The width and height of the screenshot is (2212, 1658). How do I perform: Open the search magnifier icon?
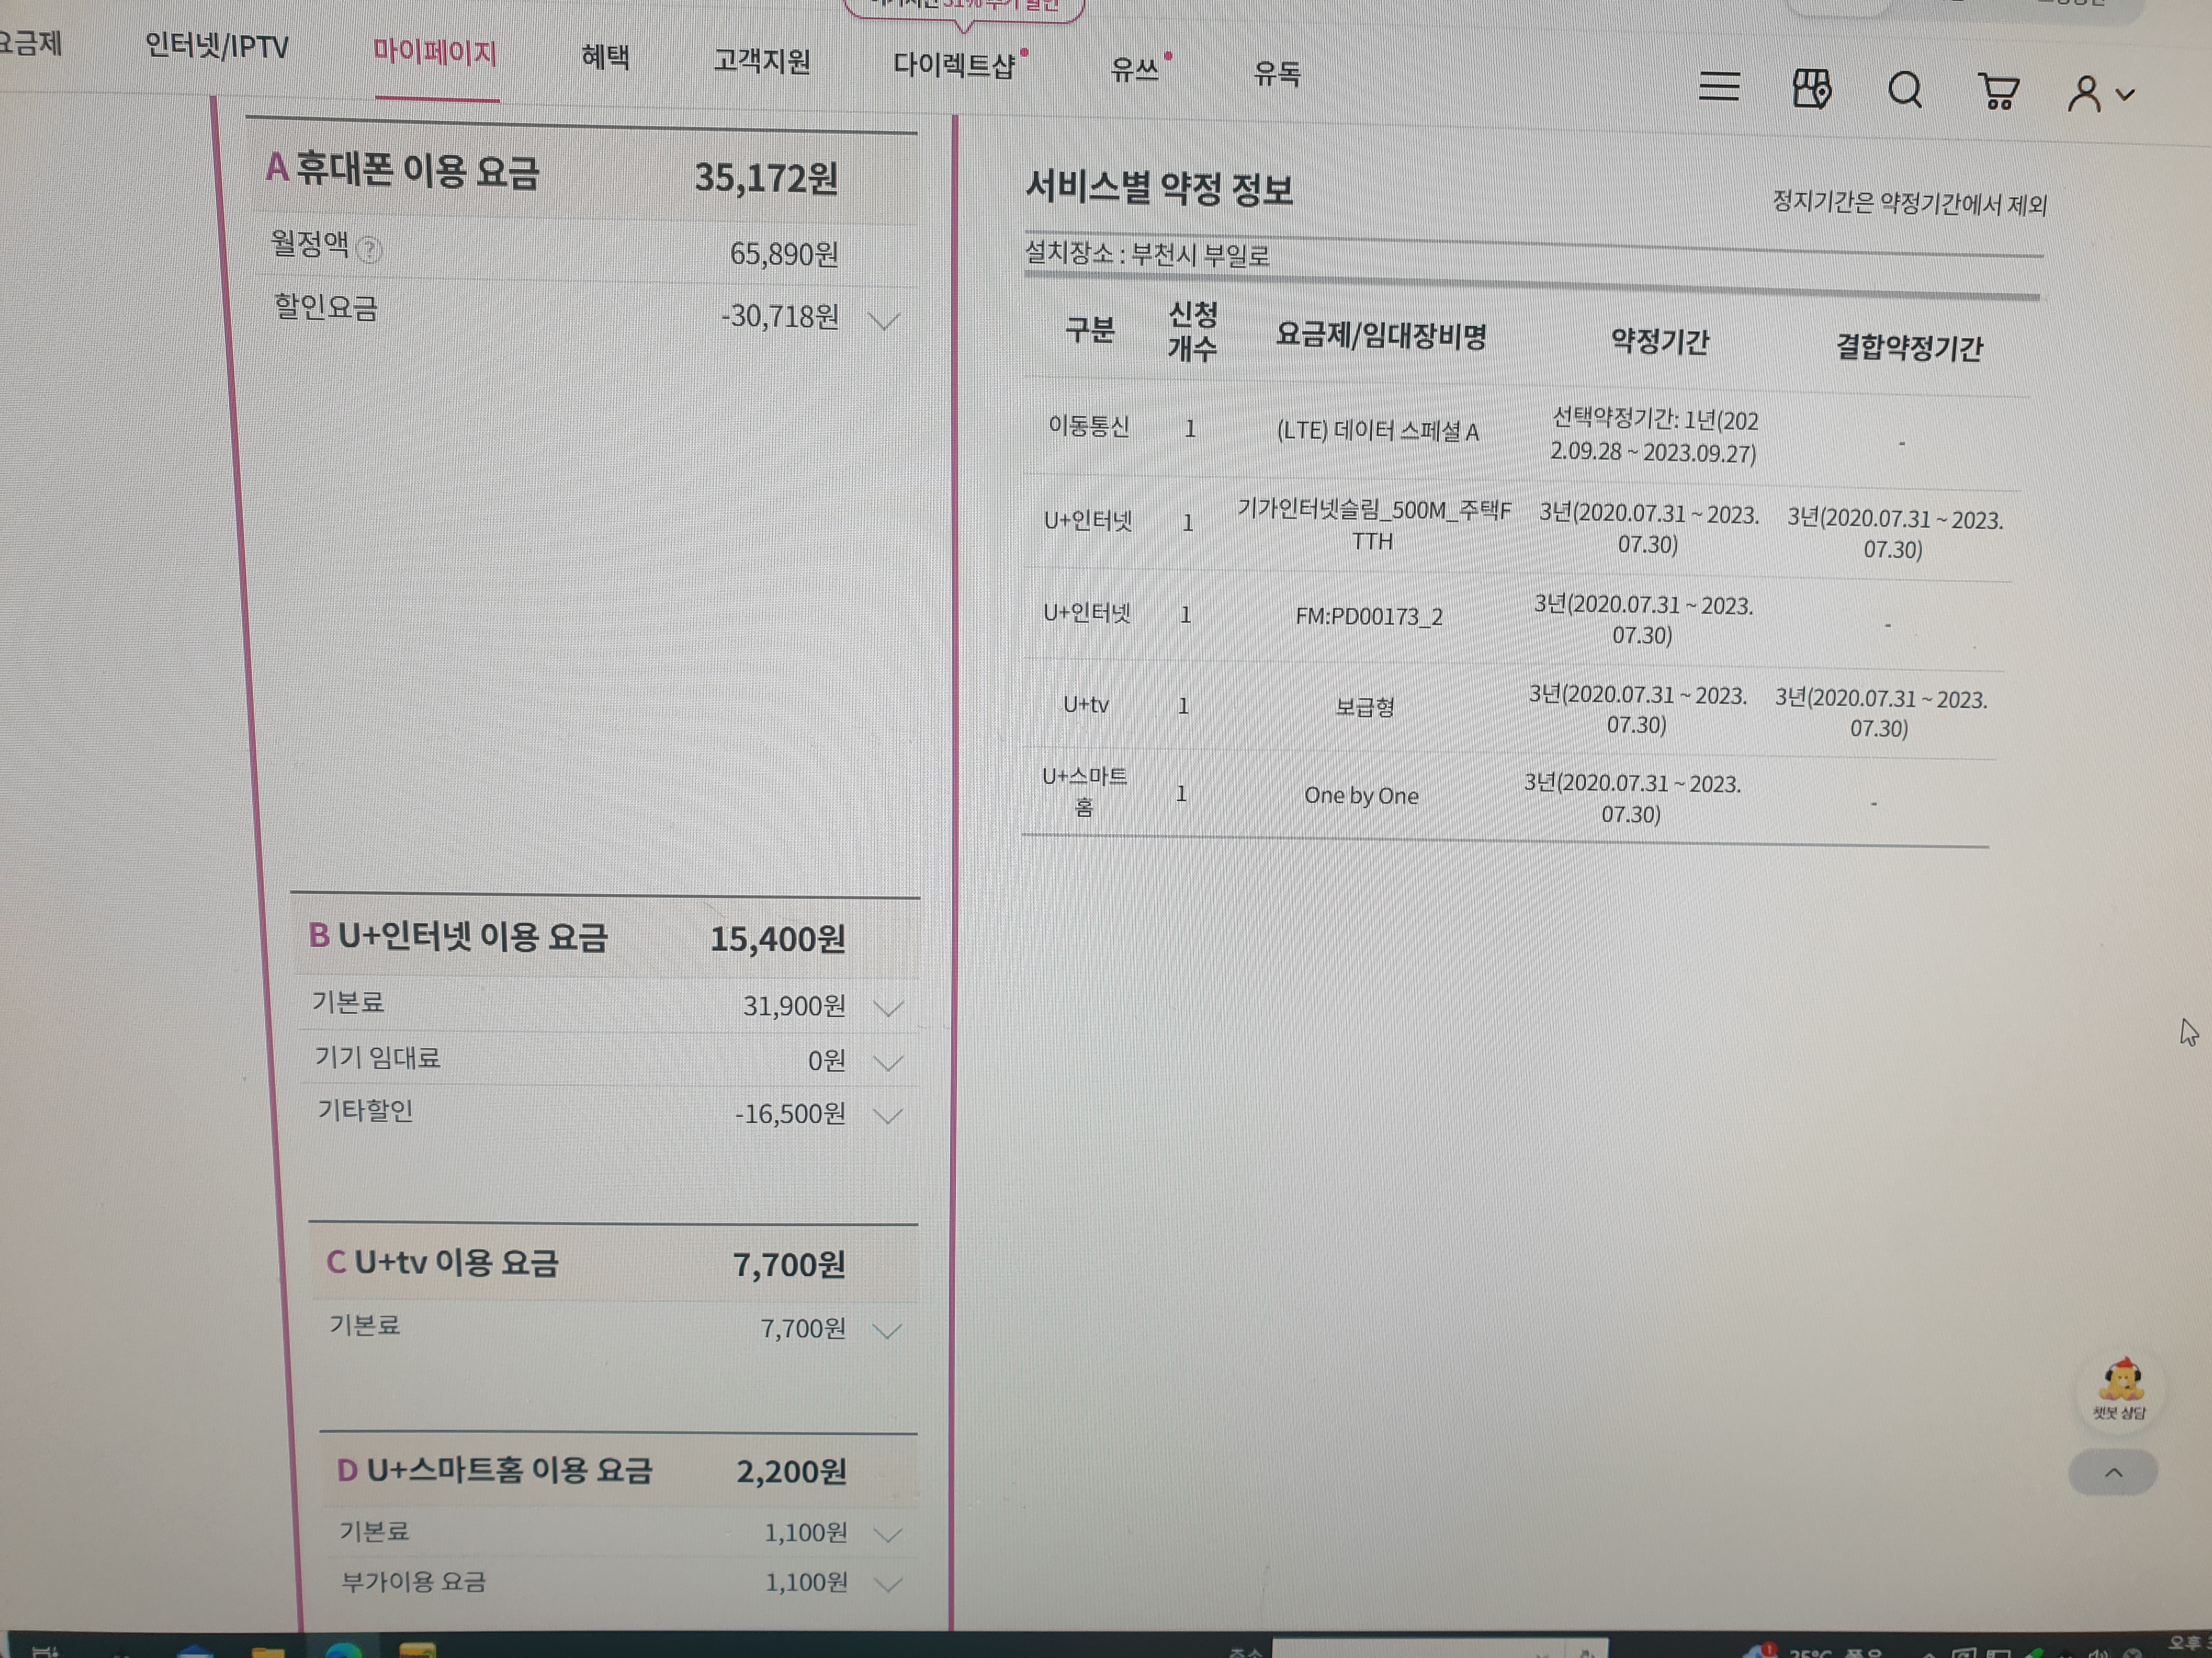1904,90
